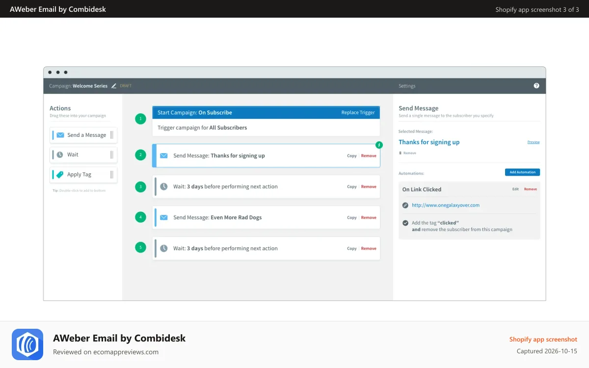Click the On Link Clicked heading
Screen dimensions: 589x368
point(422,189)
